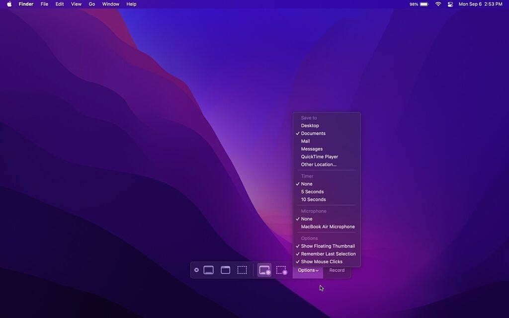
Task: Open the Apple menu
Action: pyautogui.click(x=8, y=4)
